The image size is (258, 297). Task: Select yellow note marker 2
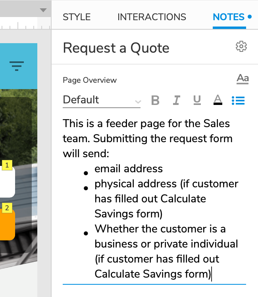(7, 208)
